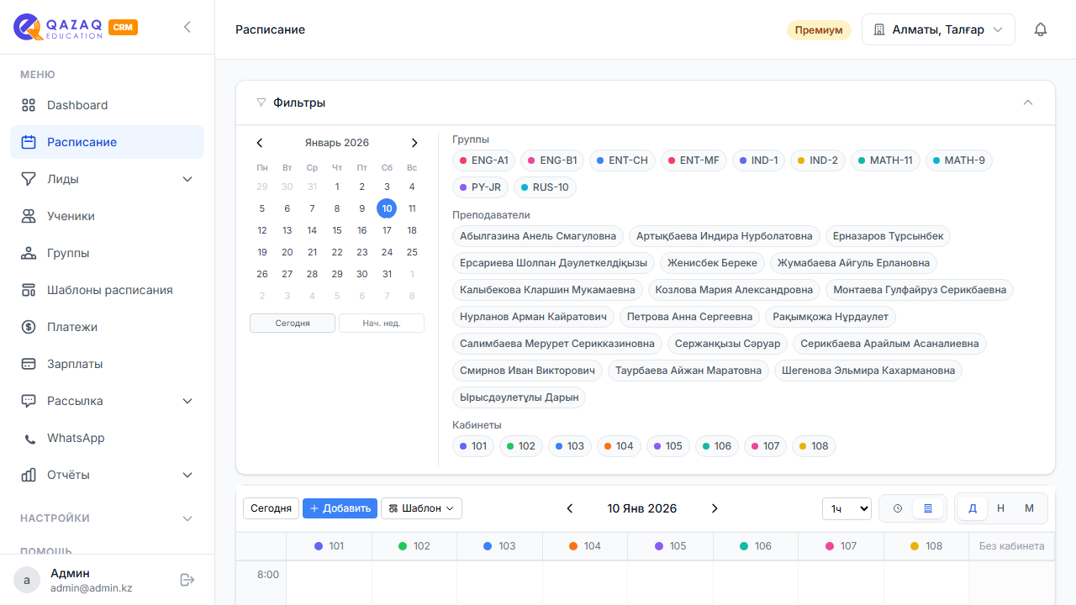Open the Группы page
The height and width of the screenshot is (605, 1076).
pyautogui.click(x=107, y=253)
